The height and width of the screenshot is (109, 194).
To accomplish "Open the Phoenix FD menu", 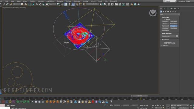I will tap(113, 1).
